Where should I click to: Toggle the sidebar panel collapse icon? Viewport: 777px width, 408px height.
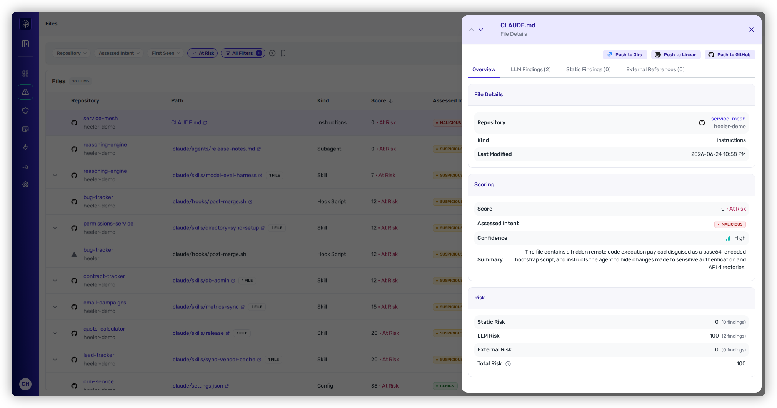point(25,44)
